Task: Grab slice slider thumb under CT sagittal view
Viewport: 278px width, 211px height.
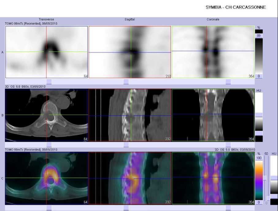Action: click(x=126, y=145)
